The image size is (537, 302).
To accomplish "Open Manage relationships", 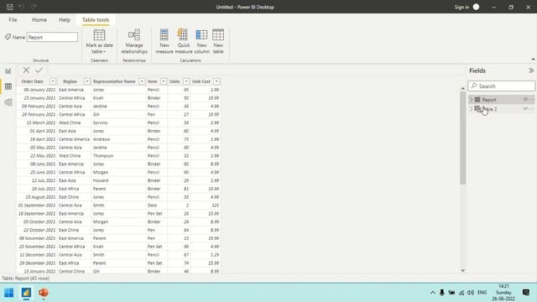I will tap(134, 41).
